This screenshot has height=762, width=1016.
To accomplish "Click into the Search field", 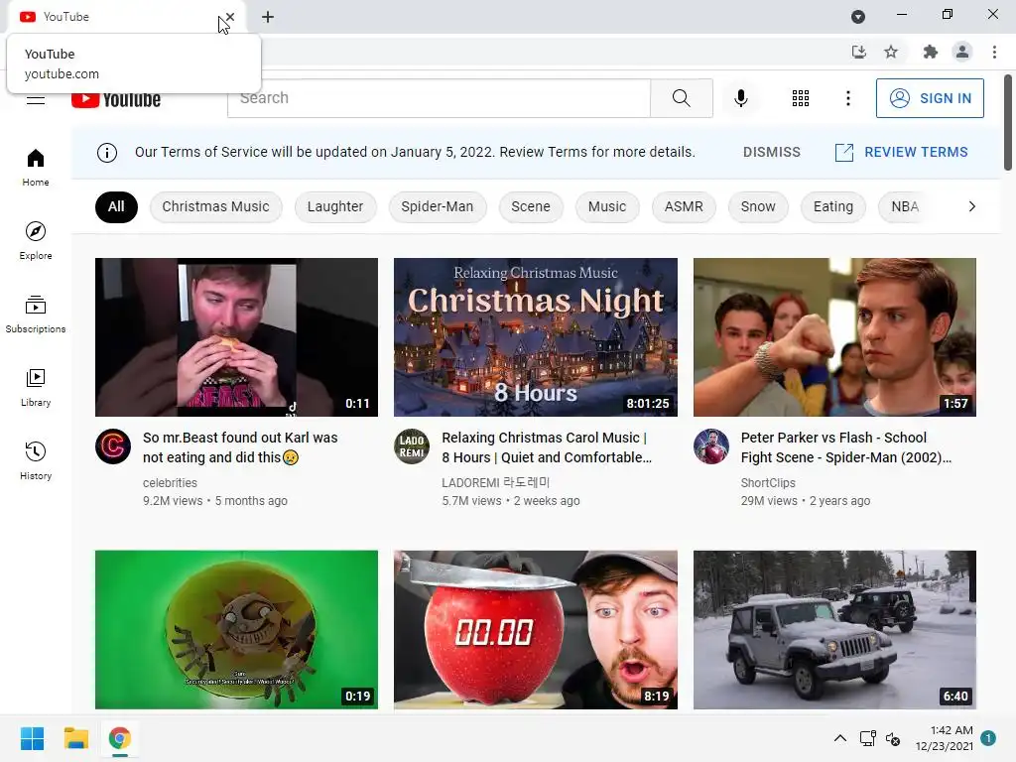I will point(439,98).
